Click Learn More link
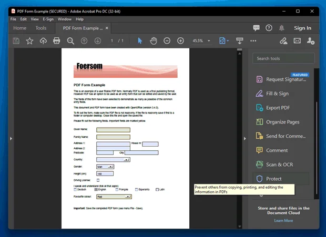The image size is (326, 237). point(283,221)
